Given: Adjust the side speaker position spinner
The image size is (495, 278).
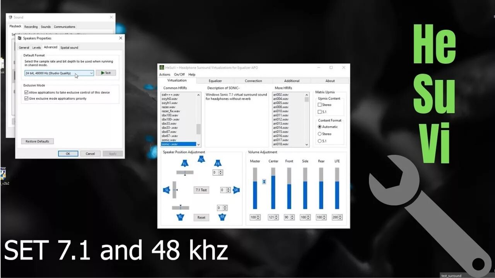Looking at the screenshot, I should click(x=225, y=190).
